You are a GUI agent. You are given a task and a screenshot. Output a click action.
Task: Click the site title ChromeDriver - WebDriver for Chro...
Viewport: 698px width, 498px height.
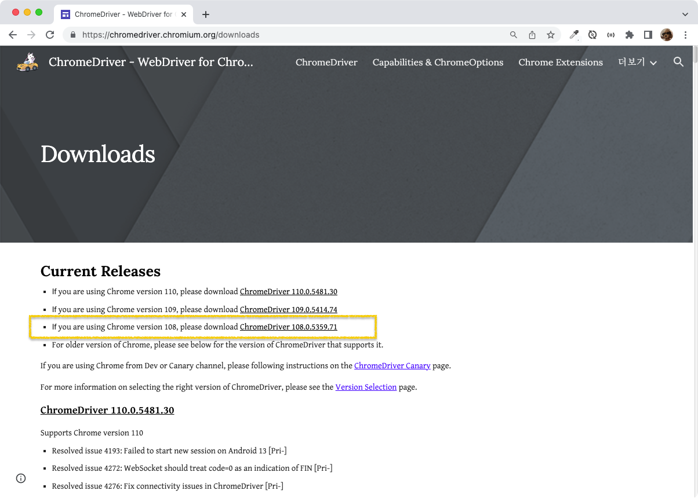coord(151,62)
